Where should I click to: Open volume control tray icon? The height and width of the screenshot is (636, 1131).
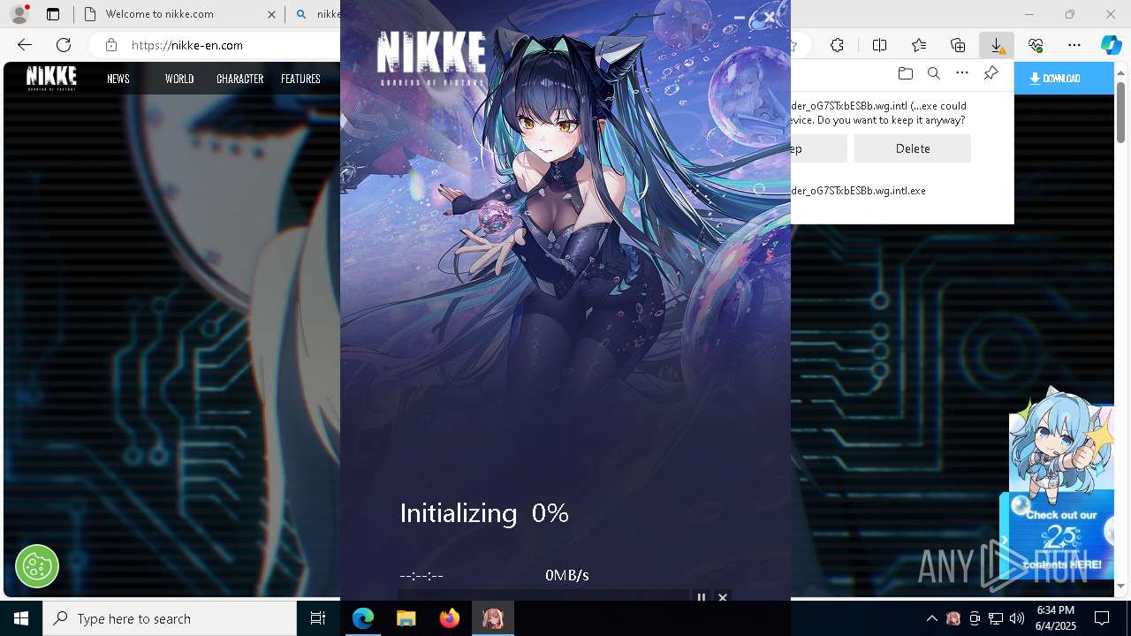click(x=1017, y=618)
